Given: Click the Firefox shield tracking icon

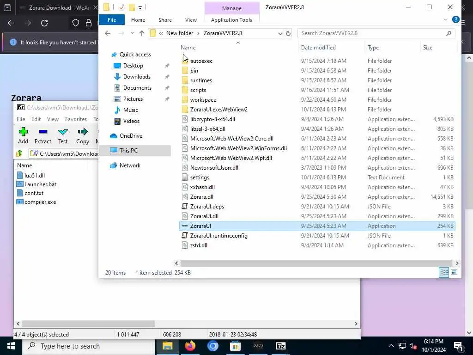Looking at the screenshot, I should click(x=76, y=23).
